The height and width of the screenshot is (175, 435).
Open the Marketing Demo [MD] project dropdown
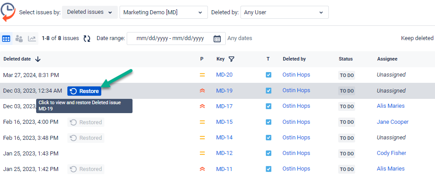164,12
